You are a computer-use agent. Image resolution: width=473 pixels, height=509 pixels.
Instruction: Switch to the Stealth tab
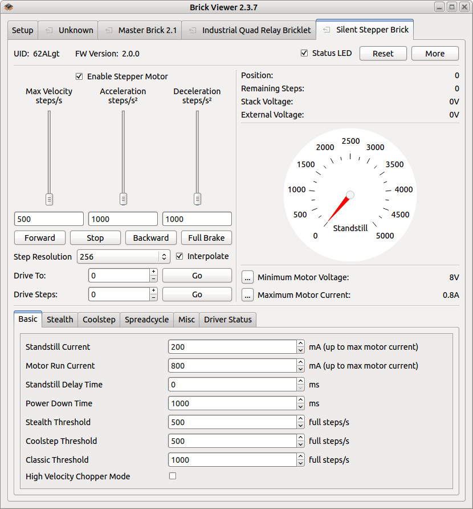tap(60, 320)
